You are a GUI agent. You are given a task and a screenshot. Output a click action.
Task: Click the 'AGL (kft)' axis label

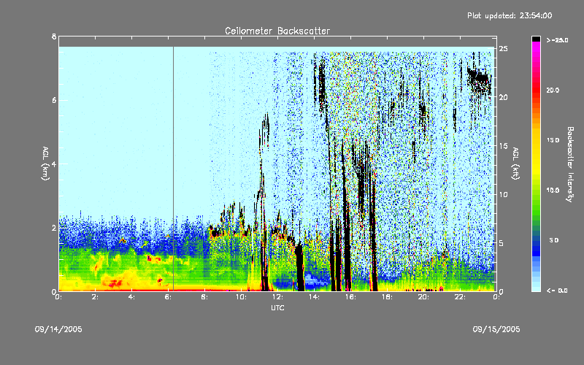pyautogui.click(x=515, y=164)
